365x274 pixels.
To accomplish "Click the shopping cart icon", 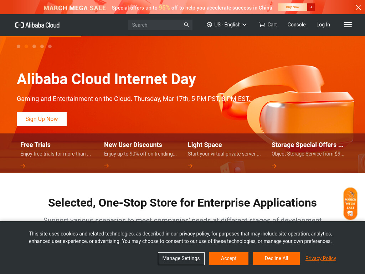I will coord(262,25).
